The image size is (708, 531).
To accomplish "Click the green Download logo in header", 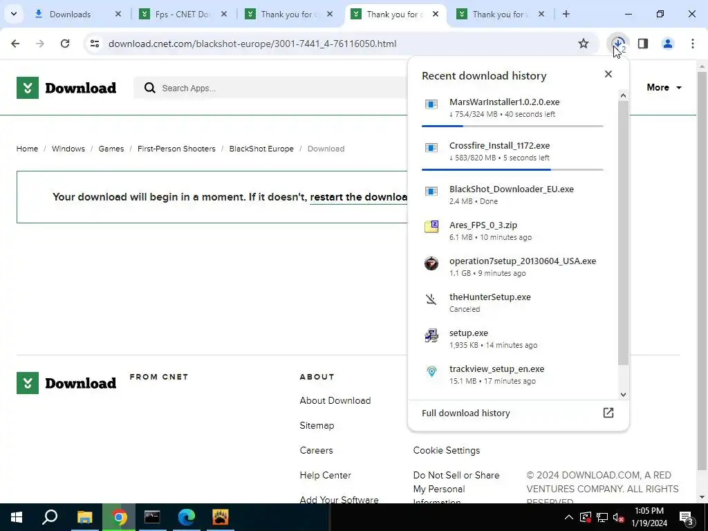I will [x=66, y=88].
